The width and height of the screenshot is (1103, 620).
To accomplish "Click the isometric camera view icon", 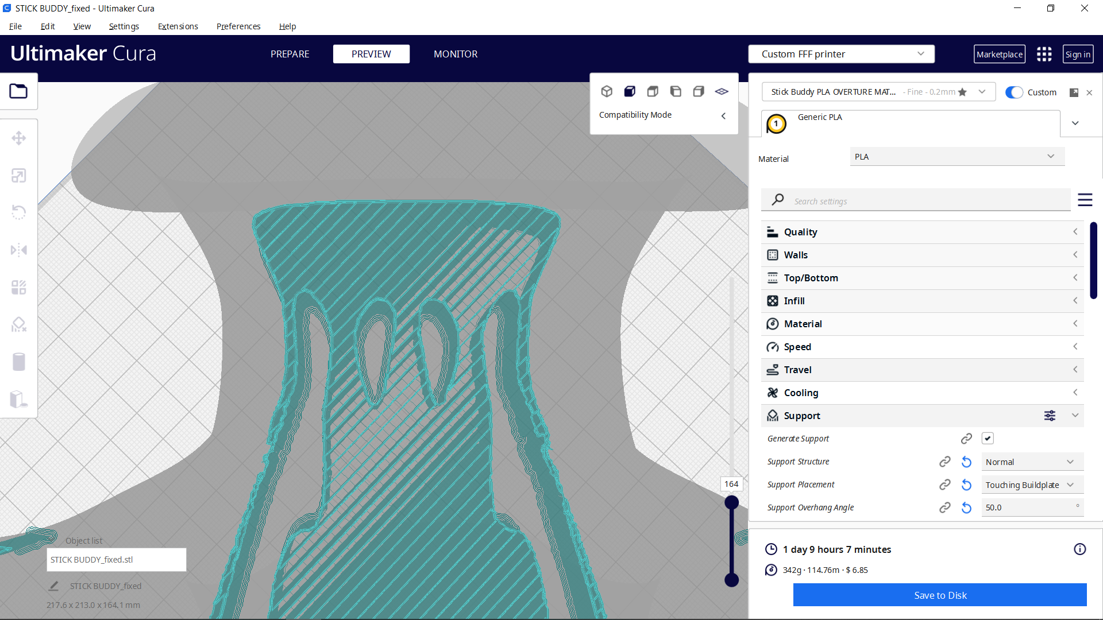I will click(607, 91).
